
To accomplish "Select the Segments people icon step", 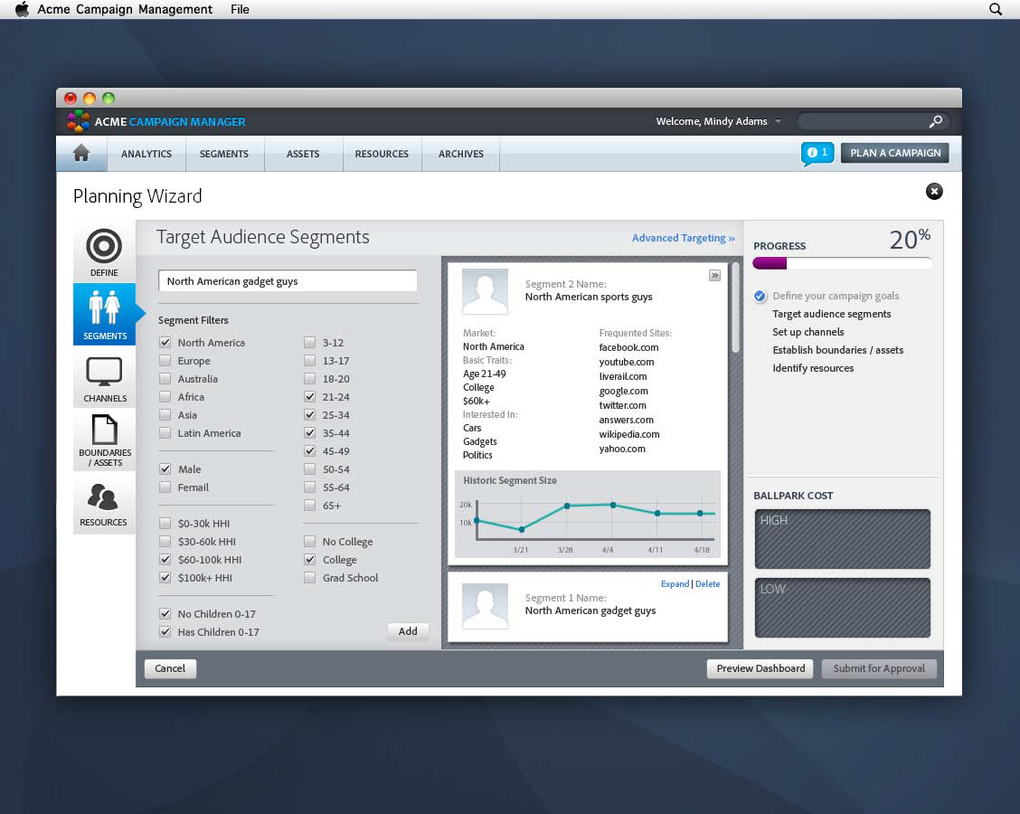I will 104,314.
